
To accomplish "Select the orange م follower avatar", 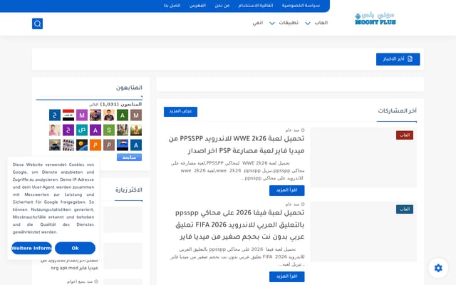I will (x=95, y=145).
